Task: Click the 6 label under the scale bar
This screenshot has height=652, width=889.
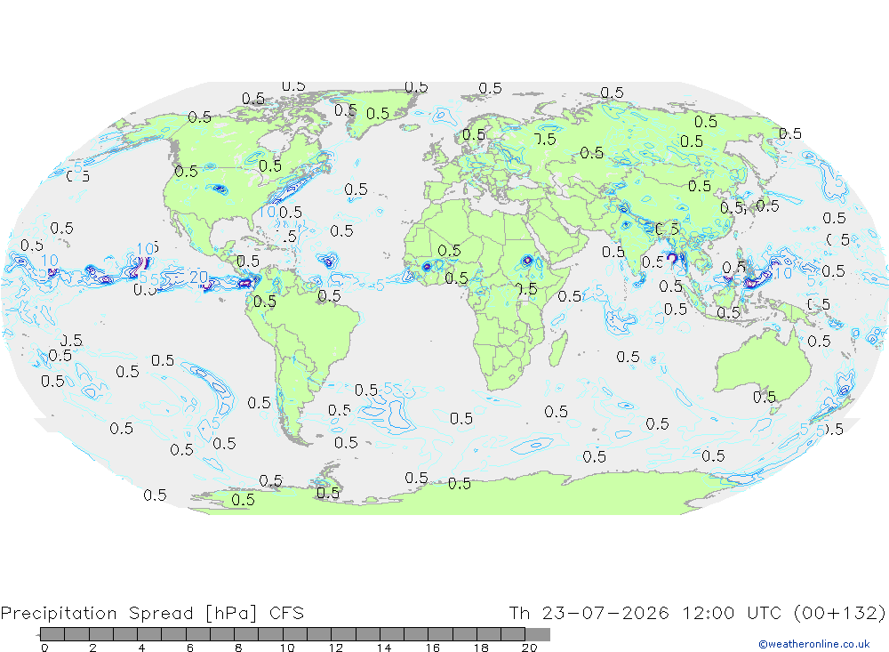Action: (190, 648)
